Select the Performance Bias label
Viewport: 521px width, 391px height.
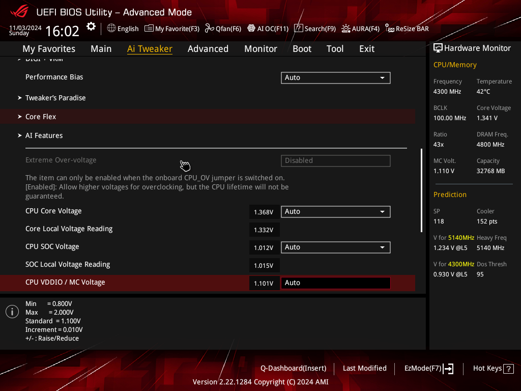[x=54, y=77]
